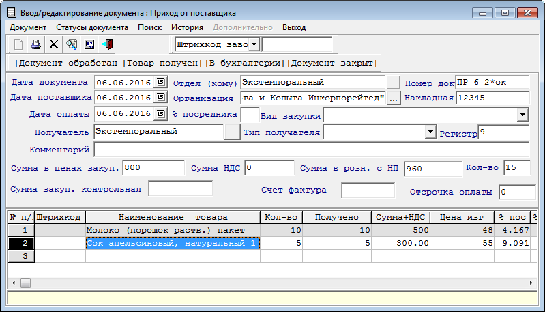The image size is (545, 312).
Task: Browse organizations with the Организация ellipsis button
Action: coord(394,98)
